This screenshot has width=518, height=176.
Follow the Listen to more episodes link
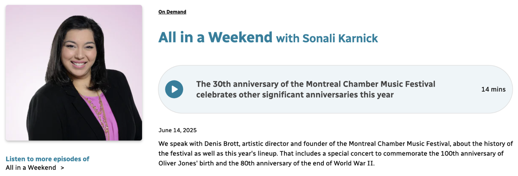[48, 159]
